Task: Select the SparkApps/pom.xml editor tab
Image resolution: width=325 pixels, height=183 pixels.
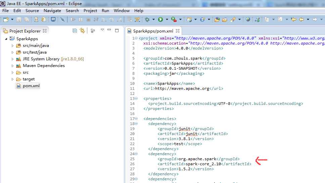Action: (x=153, y=31)
